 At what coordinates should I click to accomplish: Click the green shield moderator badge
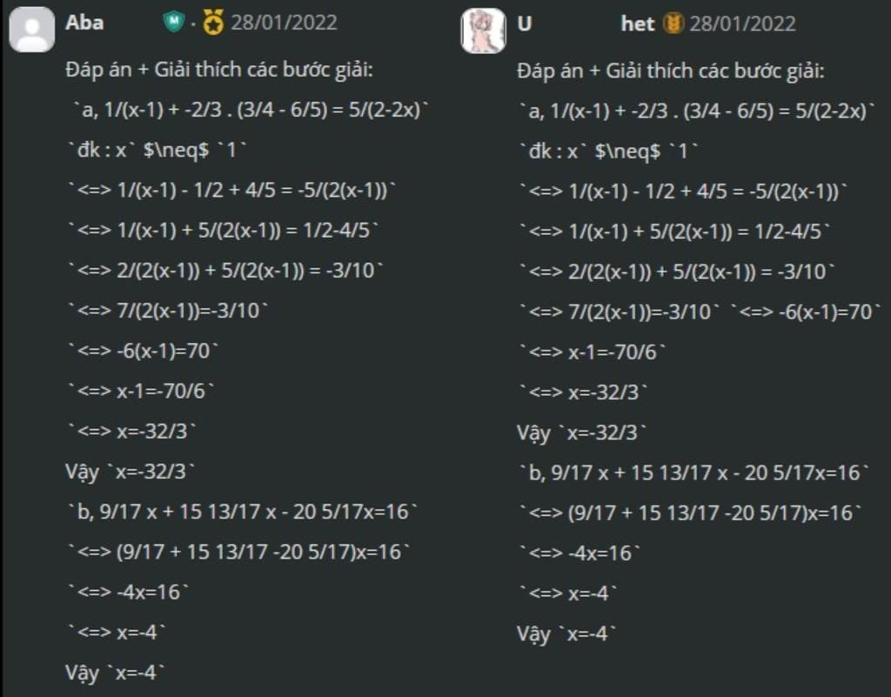pyautogui.click(x=174, y=23)
